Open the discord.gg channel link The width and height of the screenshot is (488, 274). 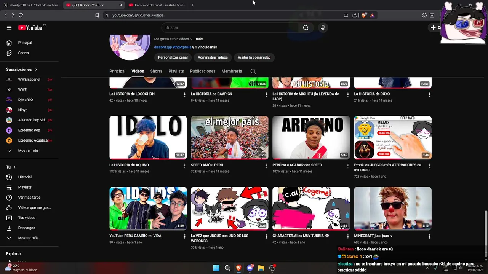coord(173,47)
